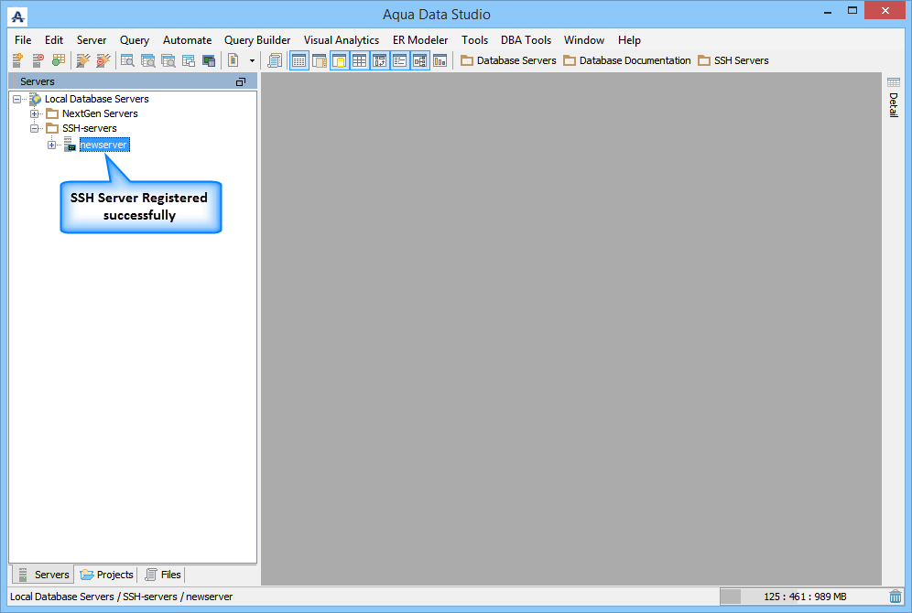Click the Aqua Data Studio logo icon
912x613 pixels.
pos(18,16)
